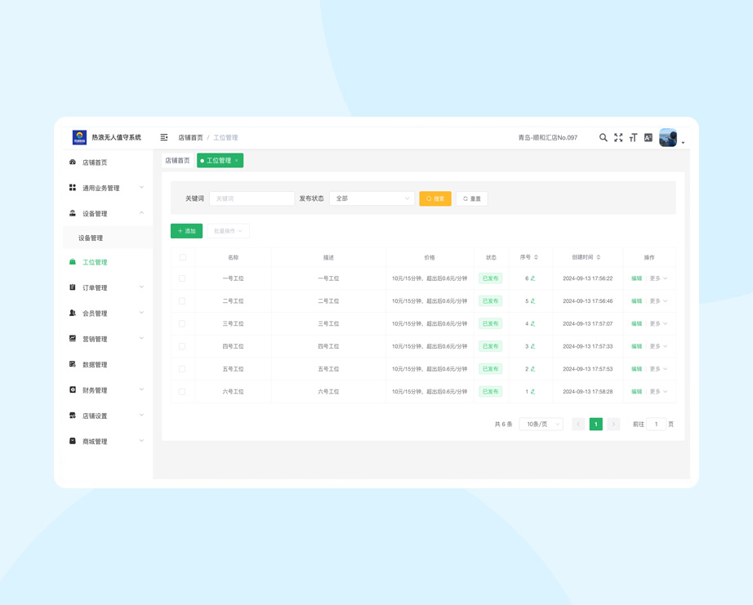
Task: Collapse the sidebar with the hamburger icon
Action: pos(164,137)
